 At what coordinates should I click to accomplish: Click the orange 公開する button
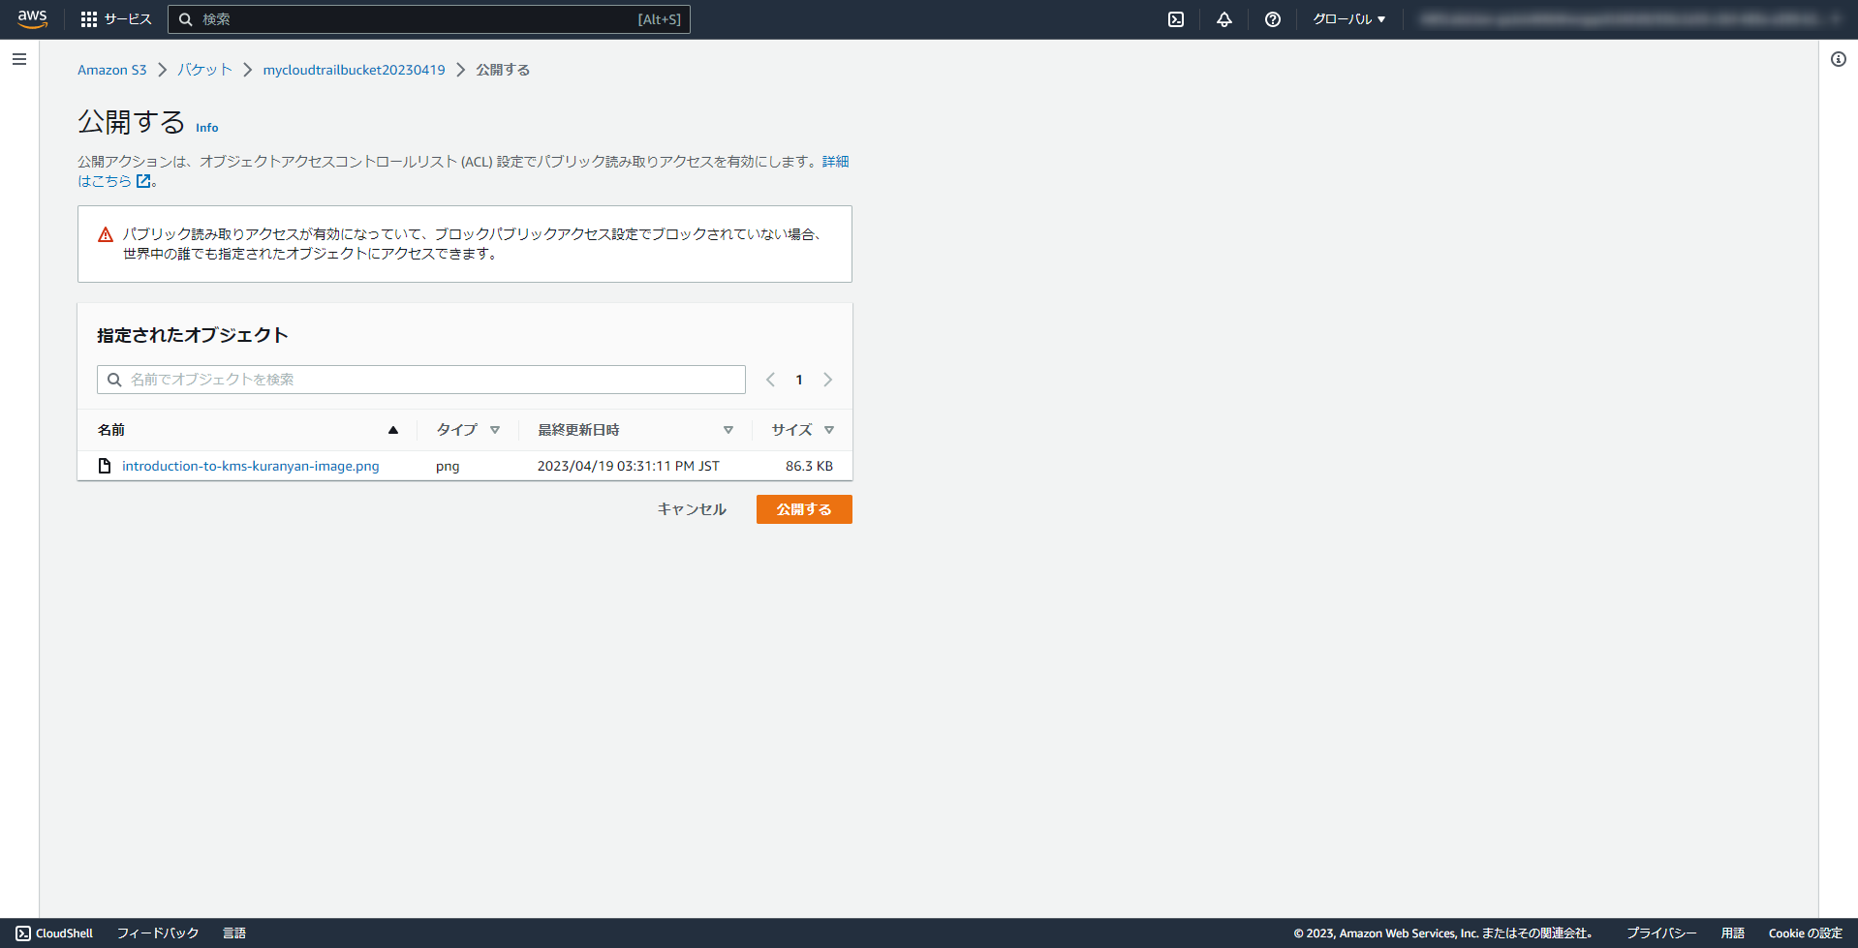tap(803, 508)
